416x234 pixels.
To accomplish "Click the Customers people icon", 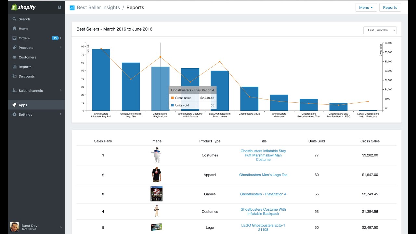I will click(14, 57).
